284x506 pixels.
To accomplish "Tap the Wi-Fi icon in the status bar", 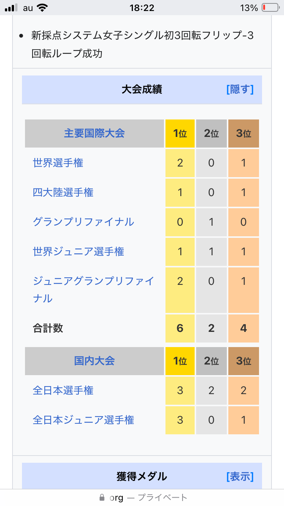I will (x=42, y=8).
